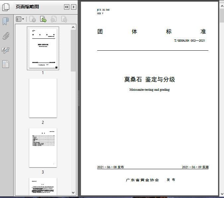The height and width of the screenshot is (198, 224).
Task: Click the 广东省黄金协会 text
Action: pos(142,180)
